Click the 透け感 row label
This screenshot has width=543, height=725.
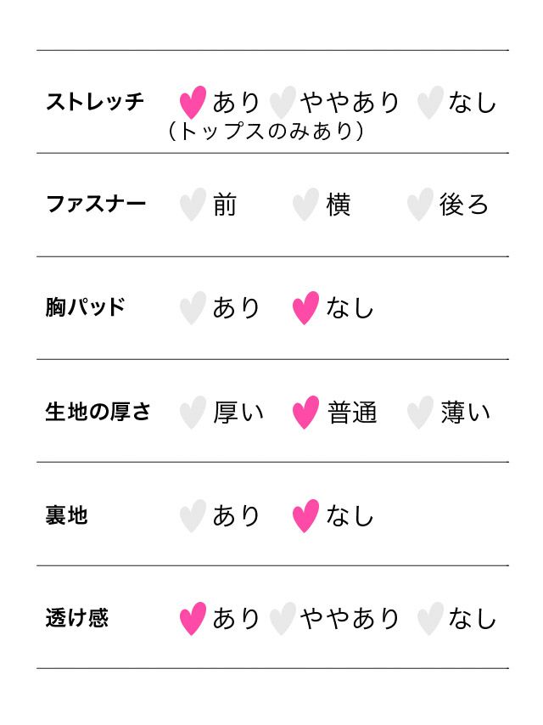tap(76, 618)
